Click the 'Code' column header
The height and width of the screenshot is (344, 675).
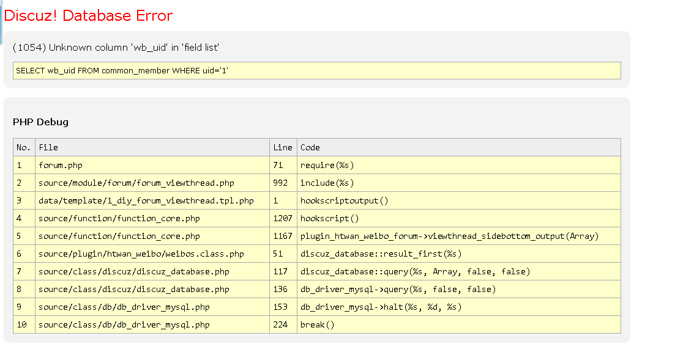click(310, 147)
